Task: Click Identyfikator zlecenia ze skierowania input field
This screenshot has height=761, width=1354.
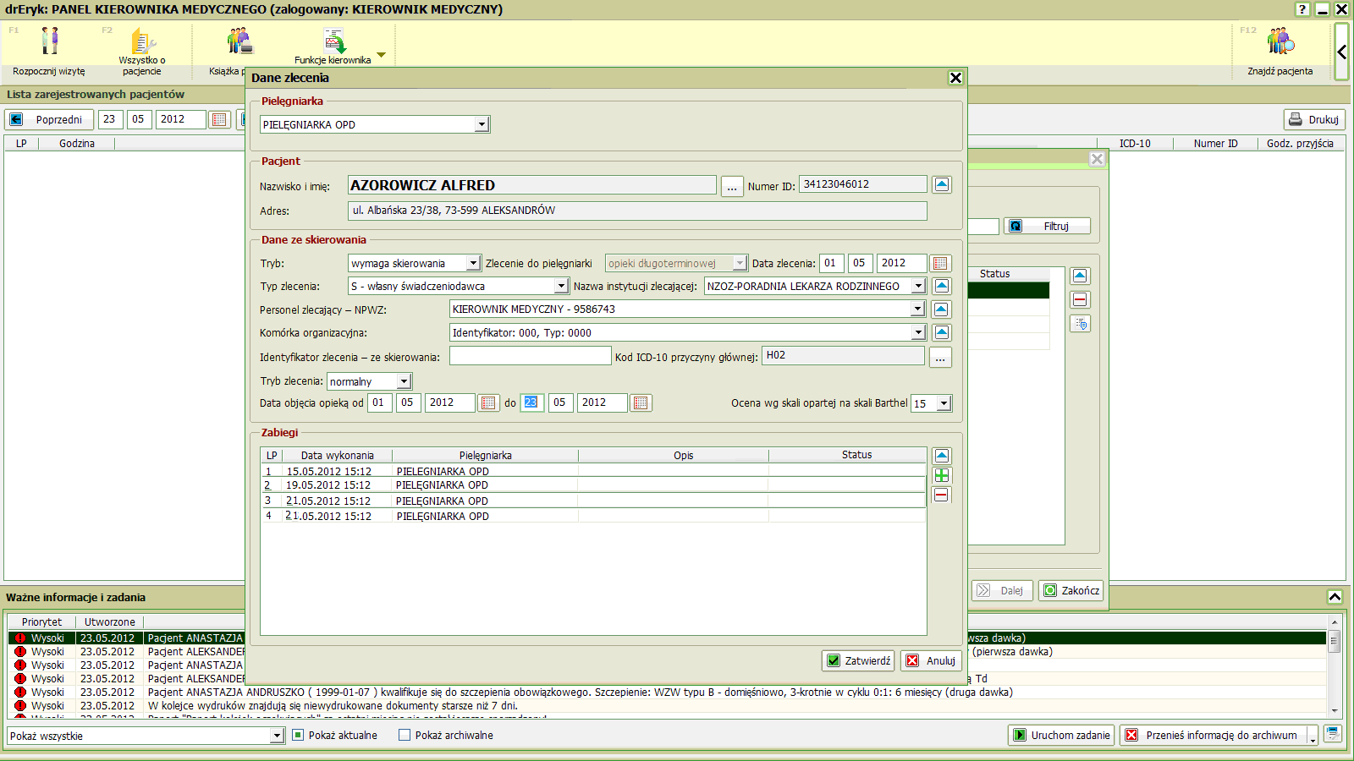Action: [x=530, y=356]
